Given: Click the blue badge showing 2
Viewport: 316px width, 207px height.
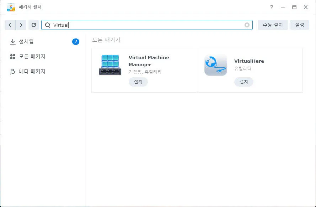Looking at the screenshot, I should pos(76,42).
